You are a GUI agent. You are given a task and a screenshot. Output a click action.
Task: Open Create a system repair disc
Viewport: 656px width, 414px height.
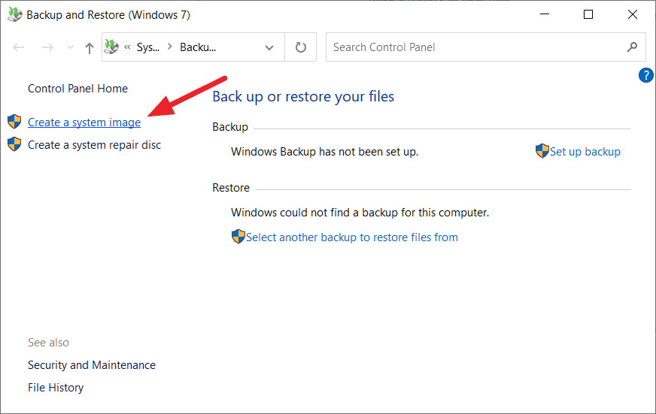pyautogui.click(x=94, y=145)
